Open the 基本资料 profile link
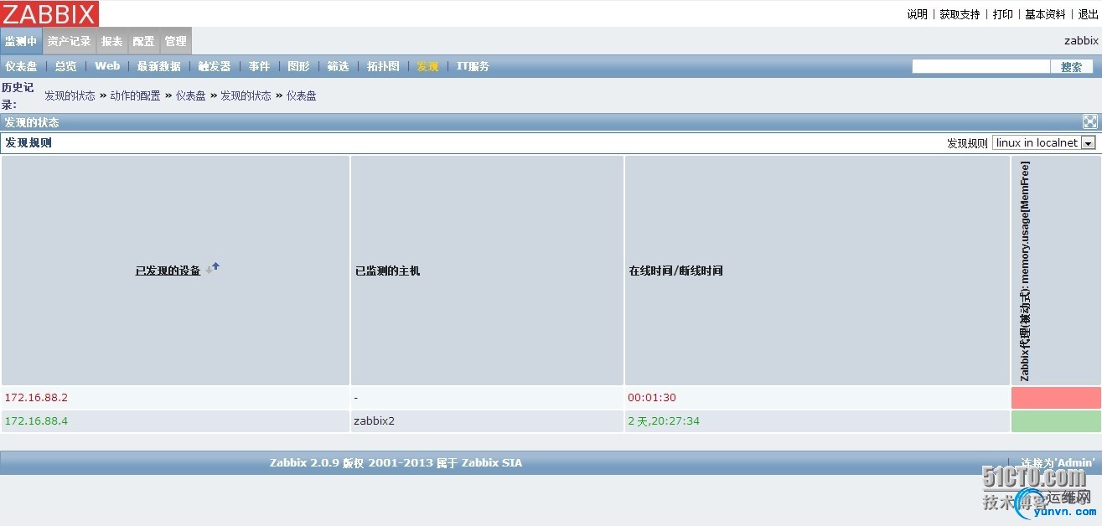1102x526 pixels. point(1046,14)
